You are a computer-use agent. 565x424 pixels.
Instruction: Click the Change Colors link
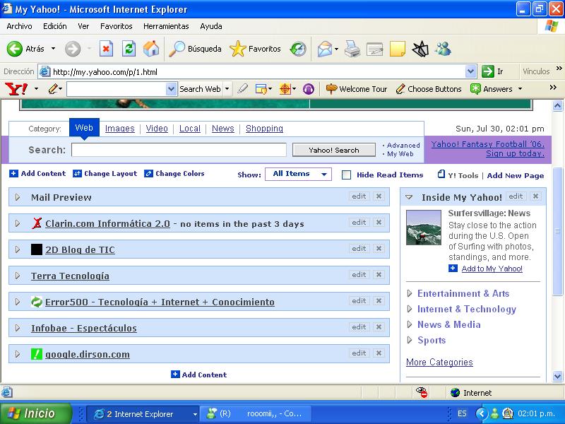[x=174, y=174]
